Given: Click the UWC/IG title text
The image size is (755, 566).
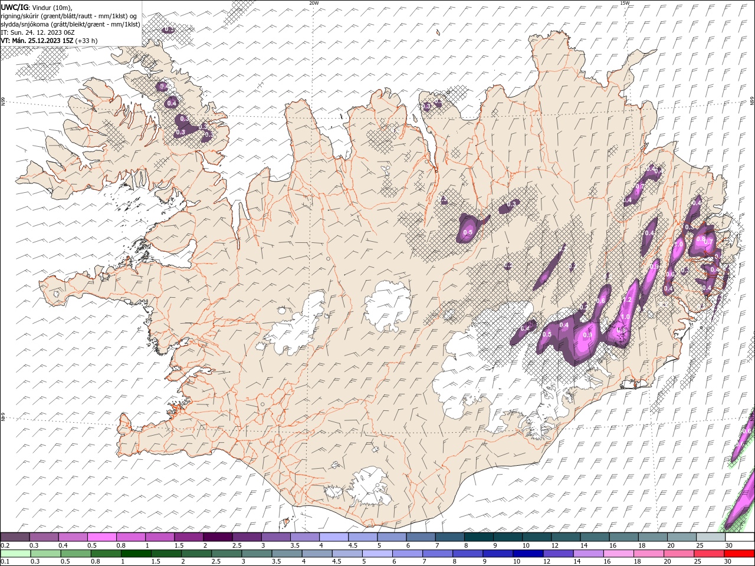Looking at the screenshot, I should 14,7.
